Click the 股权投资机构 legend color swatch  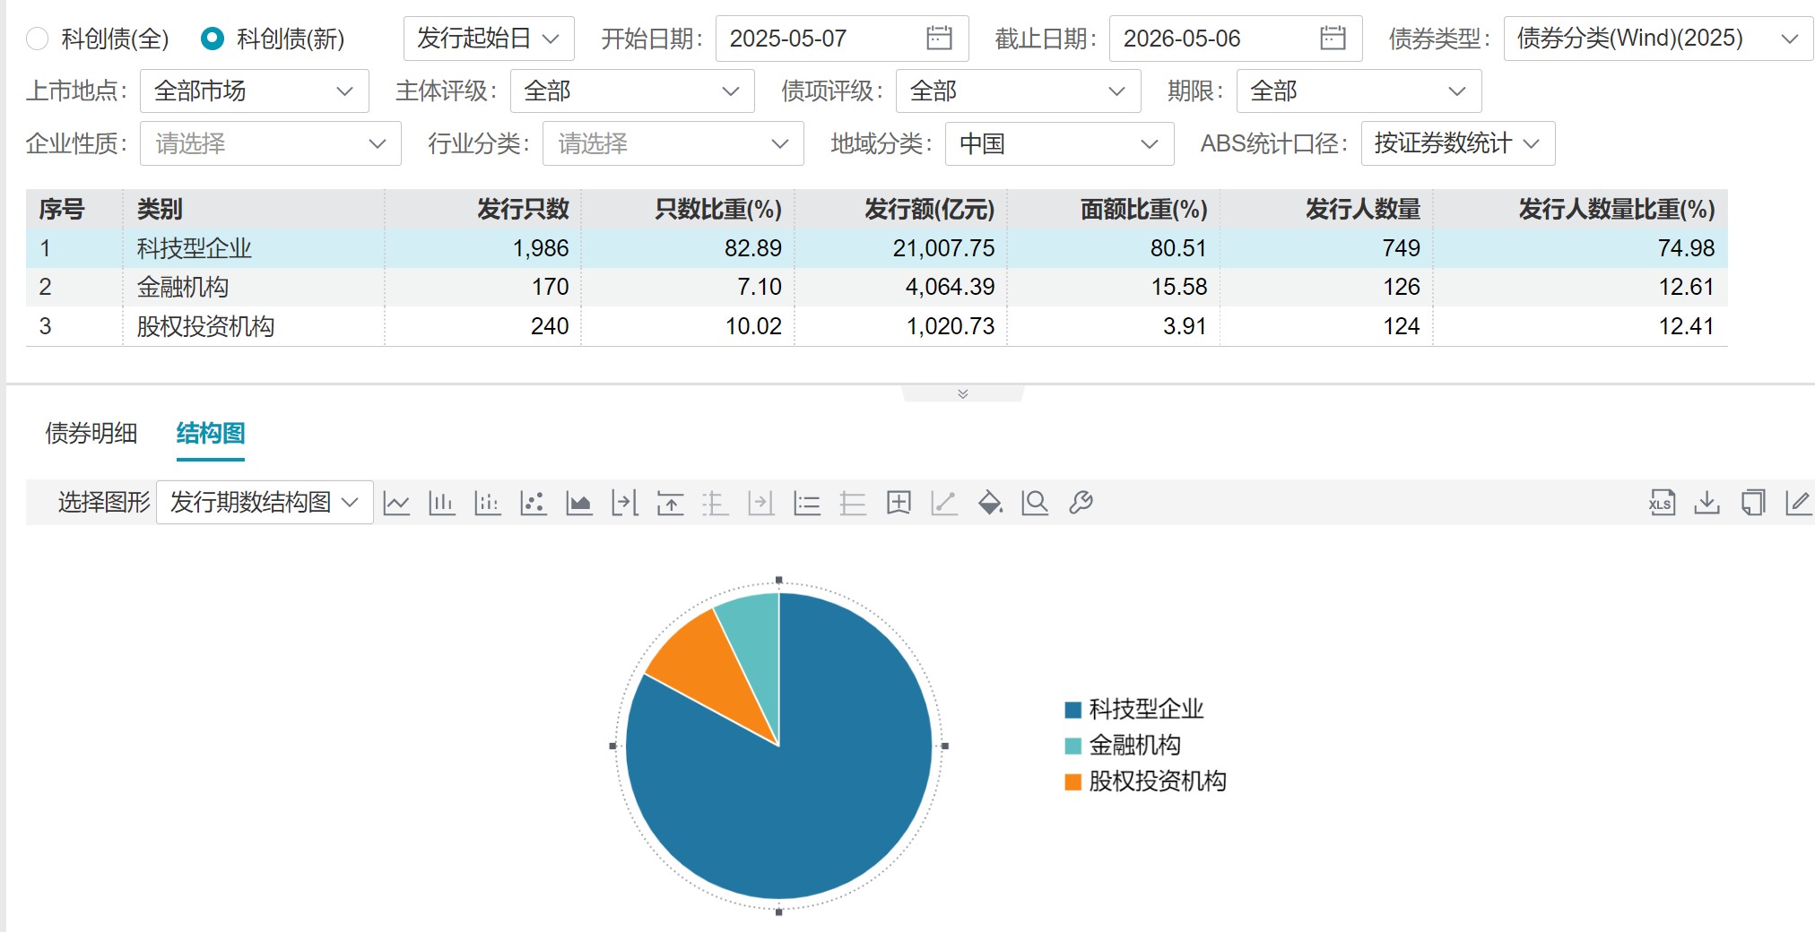point(1073,782)
